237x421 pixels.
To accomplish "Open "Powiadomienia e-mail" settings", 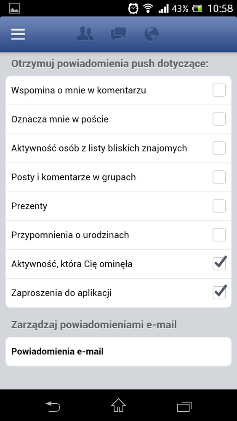I will [x=118, y=352].
